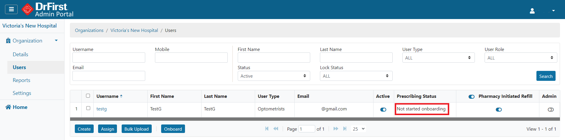Toggle Active switch for testg user
The width and height of the screenshot is (565, 140).
click(383, 110)
